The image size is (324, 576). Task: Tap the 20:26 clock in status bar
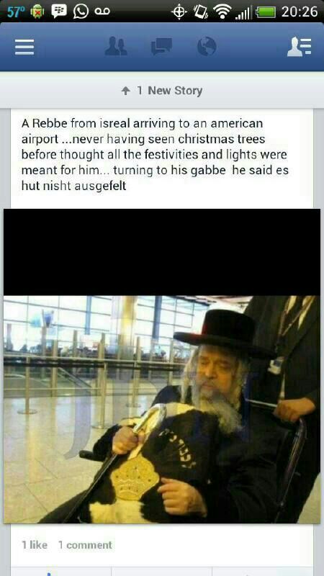coord(300,12)
